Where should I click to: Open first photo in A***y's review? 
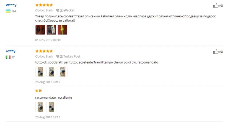(x=40, y=72)
